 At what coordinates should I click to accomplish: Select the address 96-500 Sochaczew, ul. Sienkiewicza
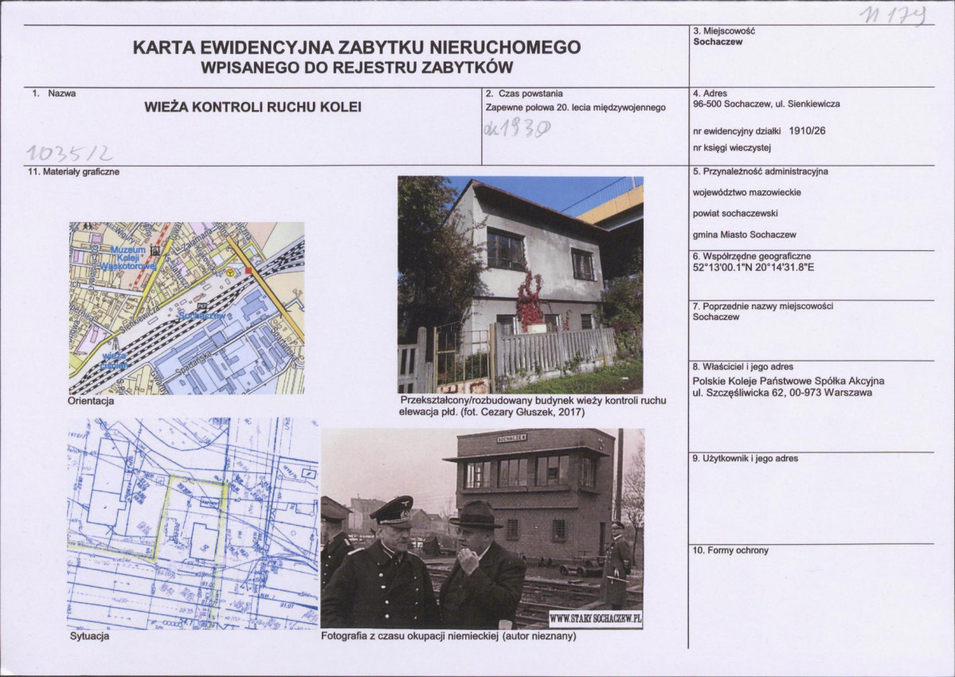coord(766,104)
